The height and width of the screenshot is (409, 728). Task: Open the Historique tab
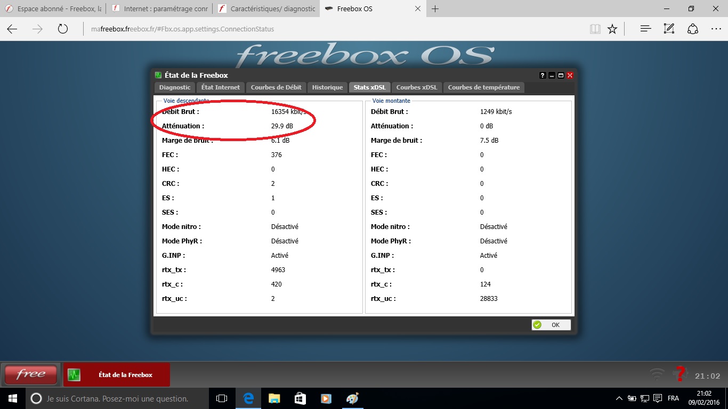(x=327, y=87)
